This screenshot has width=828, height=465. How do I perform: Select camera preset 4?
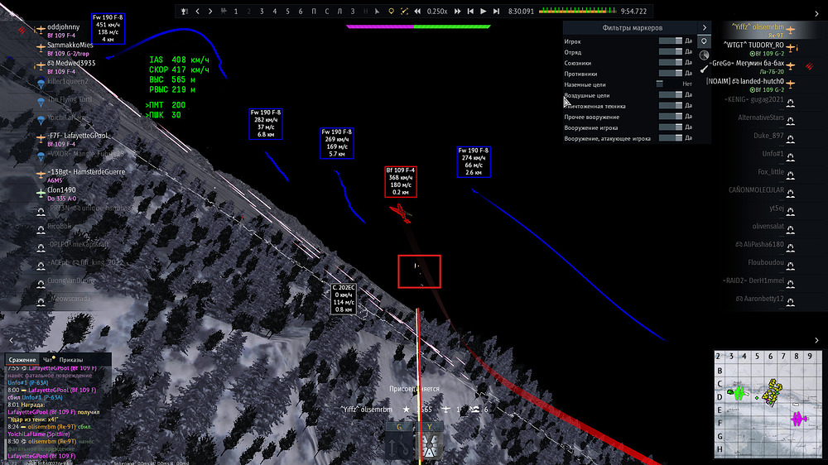(x=275, y=11)
